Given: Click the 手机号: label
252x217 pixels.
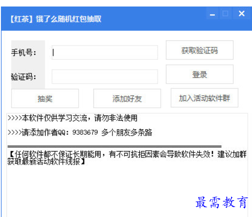Looking at the screenshot, I should 24,53.
